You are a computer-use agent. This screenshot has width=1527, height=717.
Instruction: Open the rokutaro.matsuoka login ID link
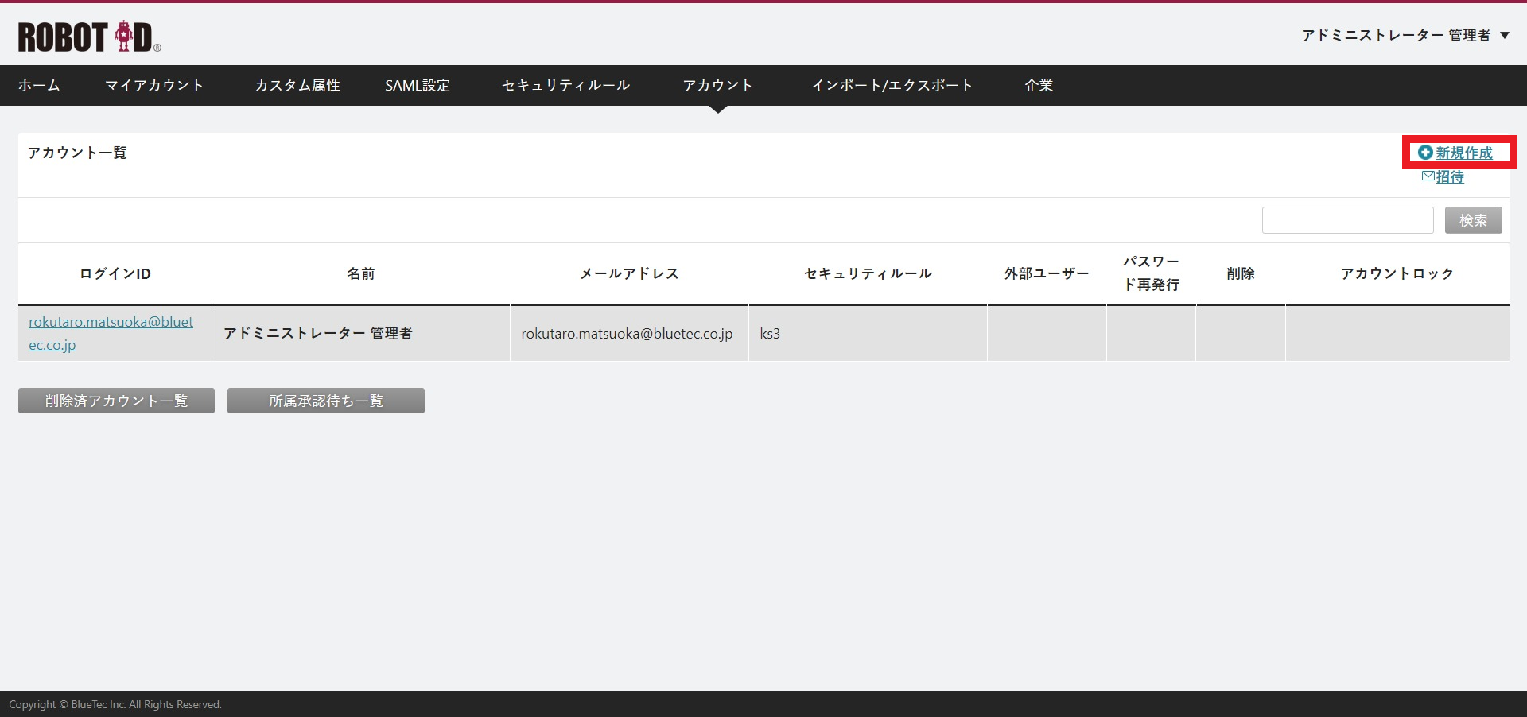pos(111,322)
